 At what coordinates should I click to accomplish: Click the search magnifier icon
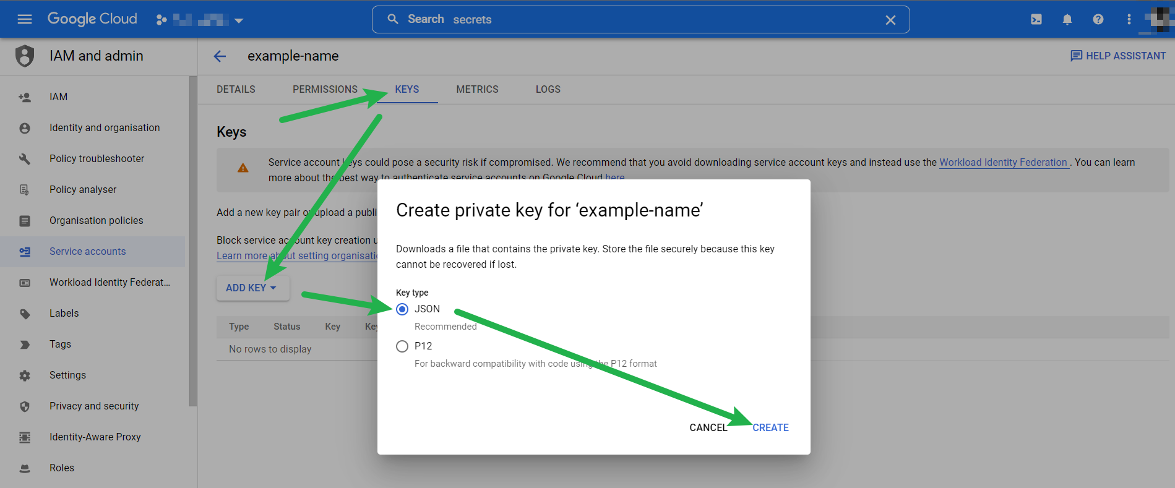click(x=393, y=19)
